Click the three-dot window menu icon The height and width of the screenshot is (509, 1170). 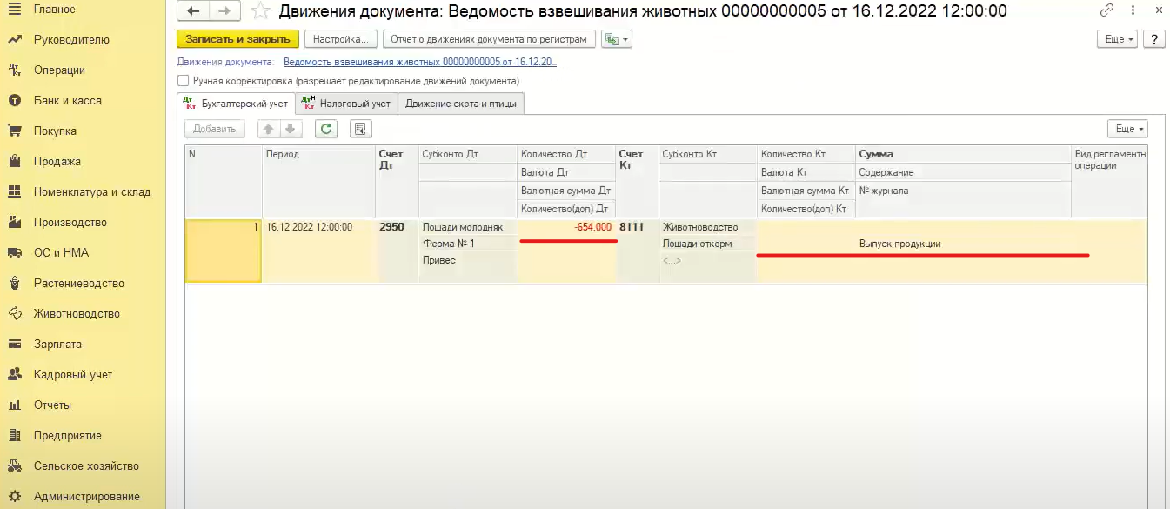[1133, 11]
